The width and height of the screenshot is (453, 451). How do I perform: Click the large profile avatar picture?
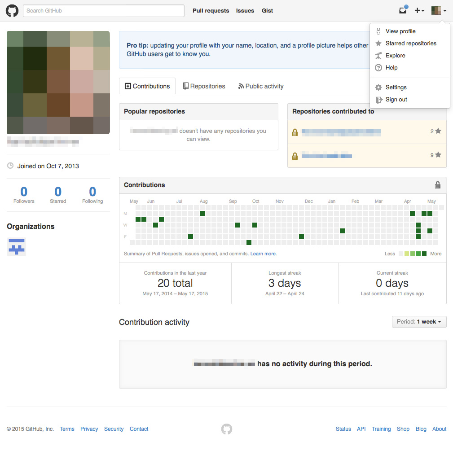(x=58, y=83)
